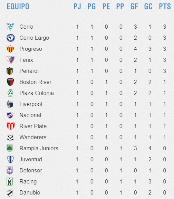
Task: Click the River Plate red-striped shield
Action: coord(10,126)
